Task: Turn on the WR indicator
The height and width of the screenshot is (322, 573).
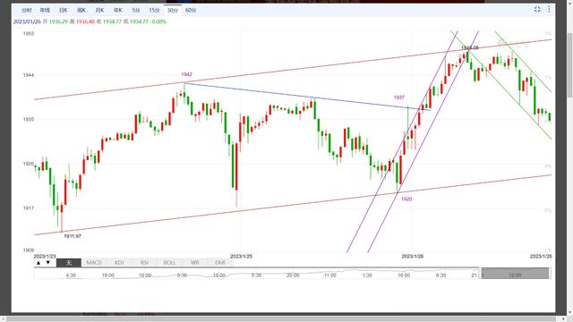Action: point(195,262)
